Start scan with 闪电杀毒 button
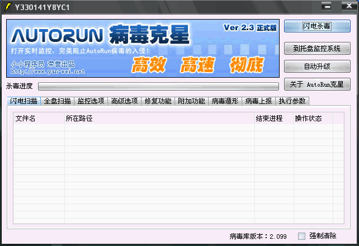359x246 pixels. [x=317, y=26]
